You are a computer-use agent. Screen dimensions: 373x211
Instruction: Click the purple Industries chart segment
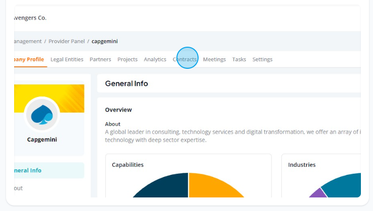click(x=320, y=193)
